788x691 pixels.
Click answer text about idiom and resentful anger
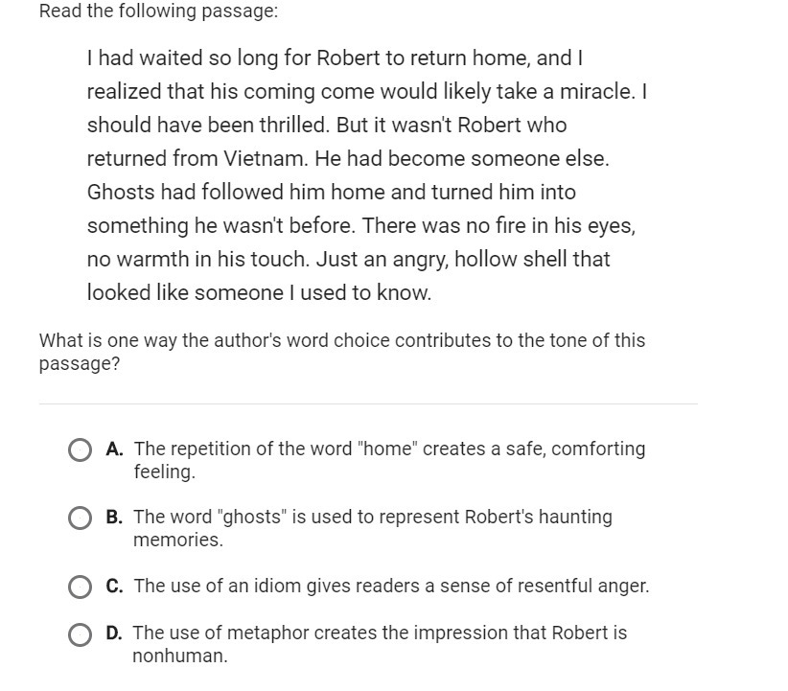(x=391, y=586)
